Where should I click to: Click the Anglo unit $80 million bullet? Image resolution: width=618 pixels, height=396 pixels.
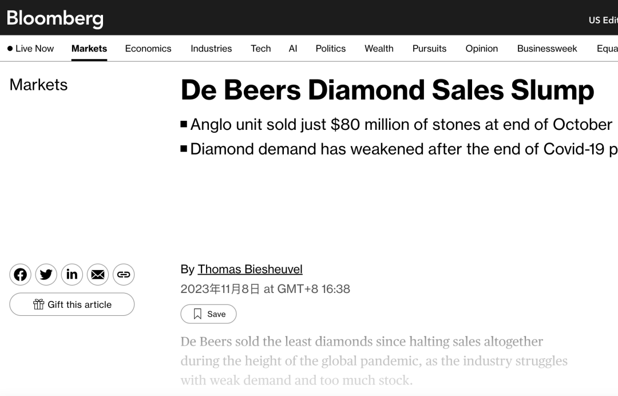[397, 125]
